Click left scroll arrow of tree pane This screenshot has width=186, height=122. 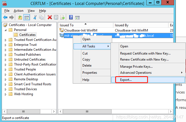5,111
